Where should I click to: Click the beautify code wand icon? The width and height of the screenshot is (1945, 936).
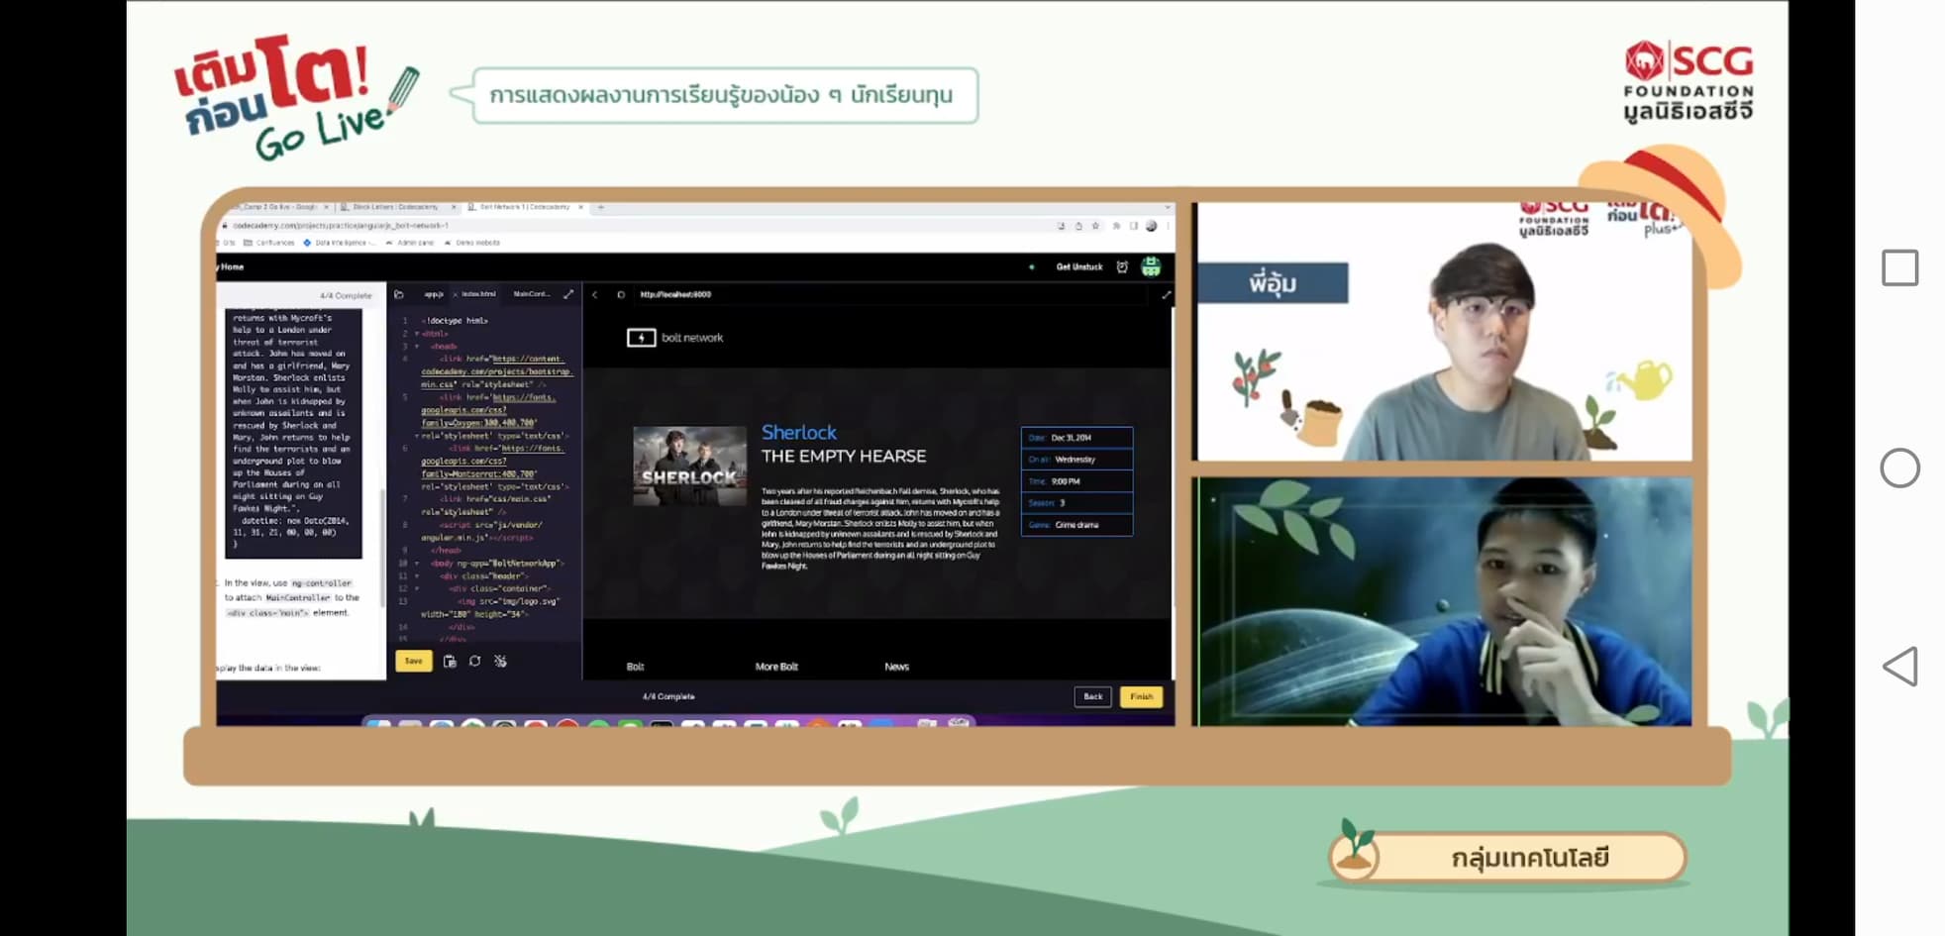click(x=501, y=661)
